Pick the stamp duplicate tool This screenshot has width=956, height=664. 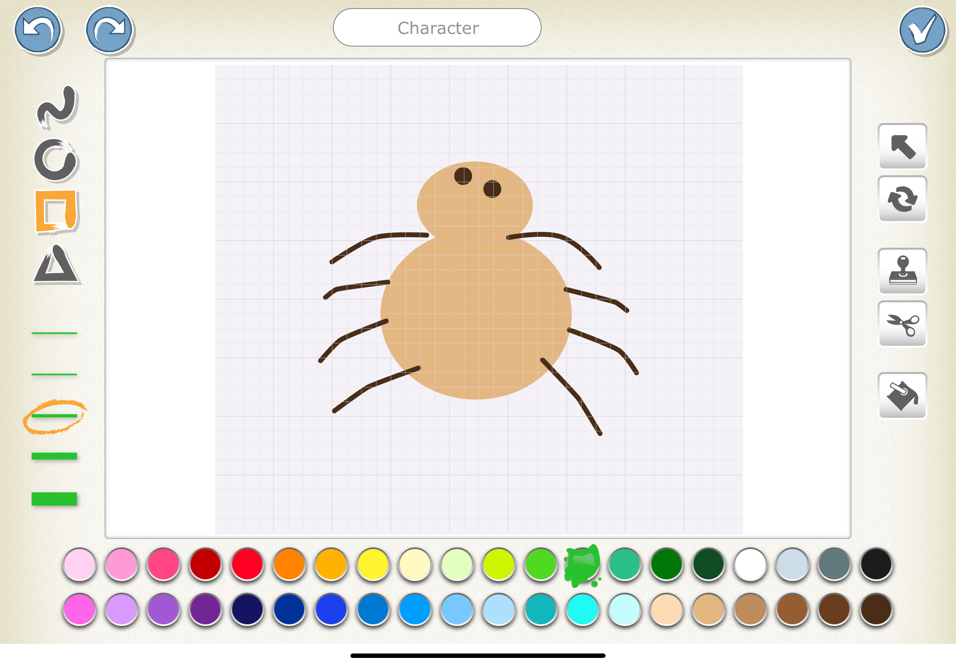pos(902,271)
